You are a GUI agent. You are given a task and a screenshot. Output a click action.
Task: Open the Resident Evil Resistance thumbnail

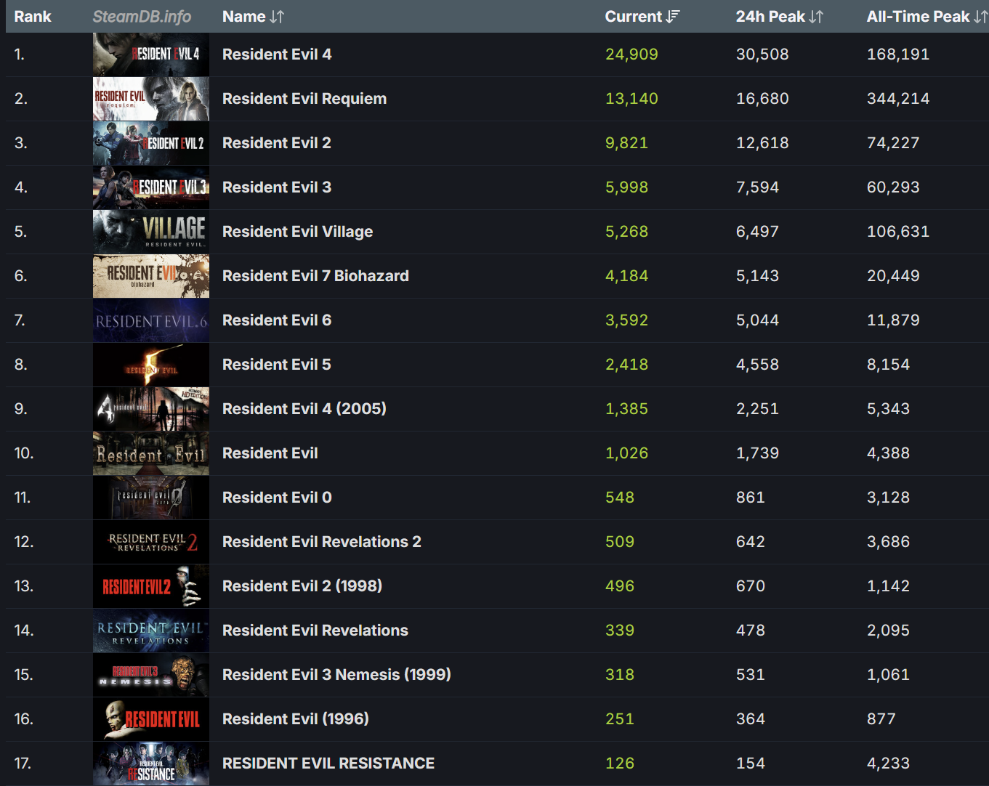151,763
